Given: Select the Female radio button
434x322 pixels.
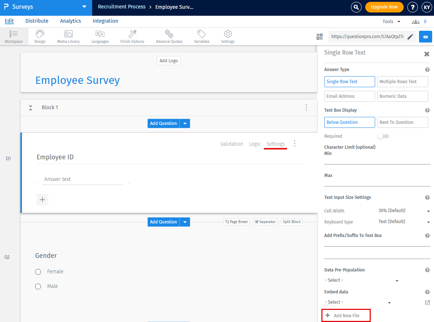Looking at the screenshot, I should 38,271.
